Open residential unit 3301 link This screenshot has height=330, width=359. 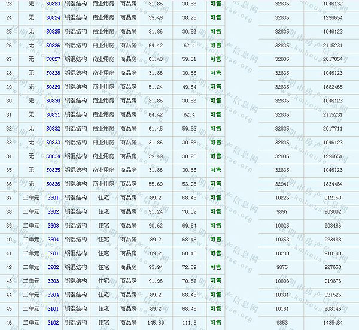(x=53, y=198)
